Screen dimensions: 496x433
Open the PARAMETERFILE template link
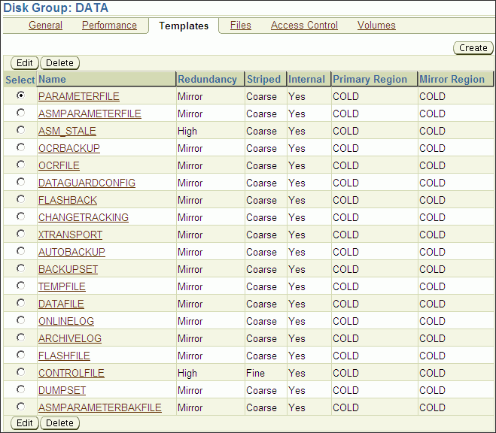79,96
